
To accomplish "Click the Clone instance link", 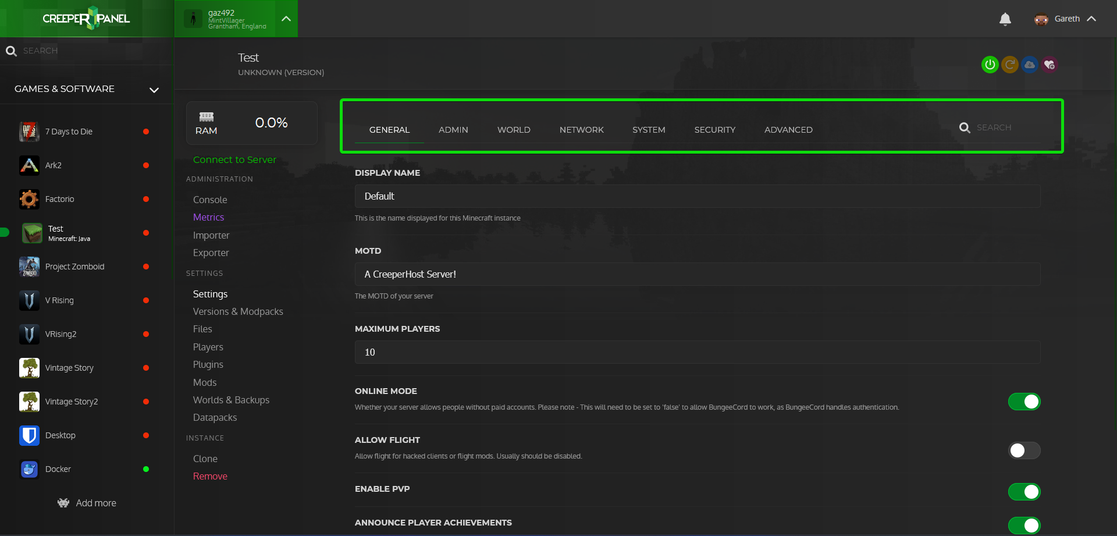I will [x=205, y=459].
